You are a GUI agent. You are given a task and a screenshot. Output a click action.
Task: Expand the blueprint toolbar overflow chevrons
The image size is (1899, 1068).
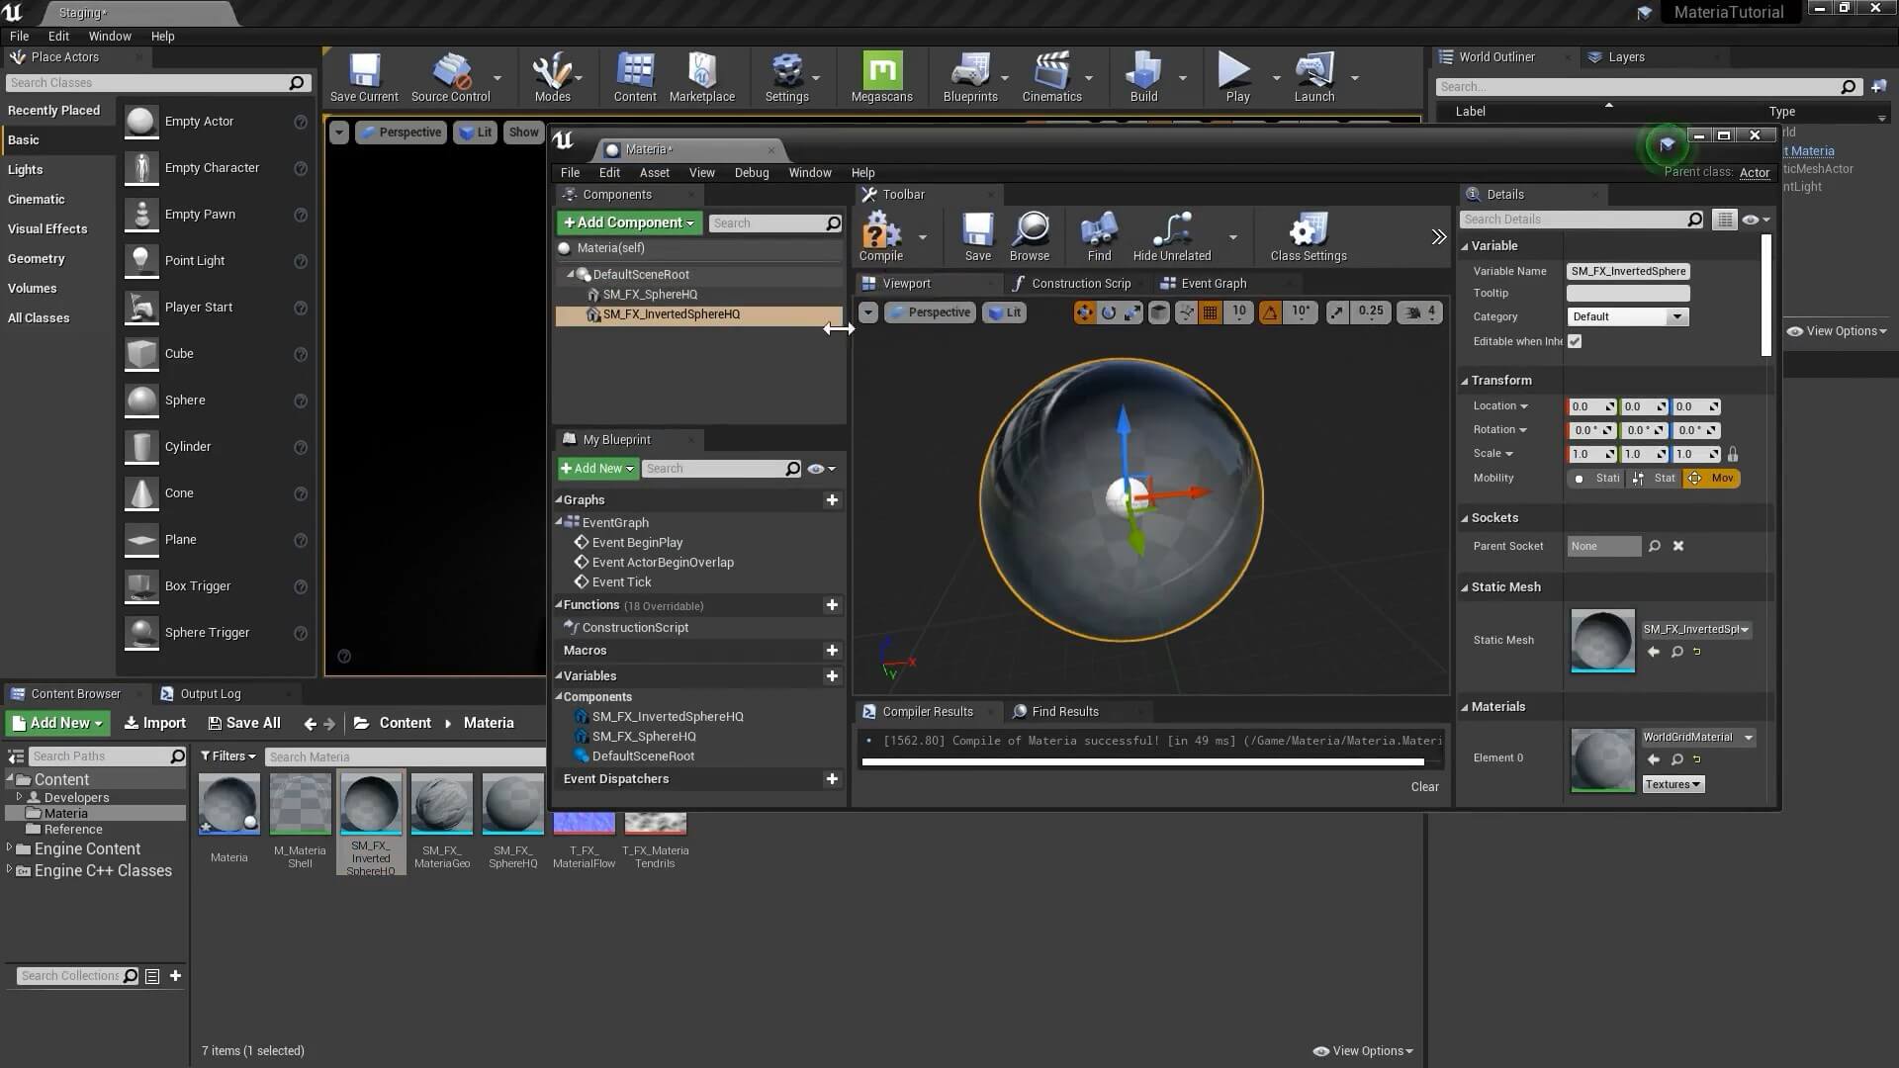[1439, 236]
